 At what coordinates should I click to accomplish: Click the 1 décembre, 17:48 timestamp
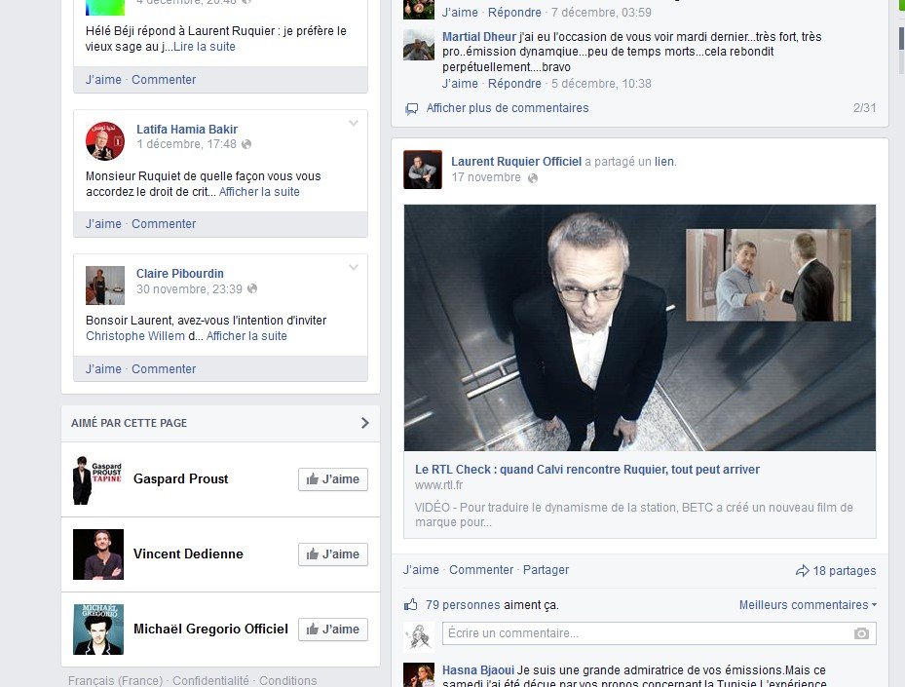click(186, 144)
